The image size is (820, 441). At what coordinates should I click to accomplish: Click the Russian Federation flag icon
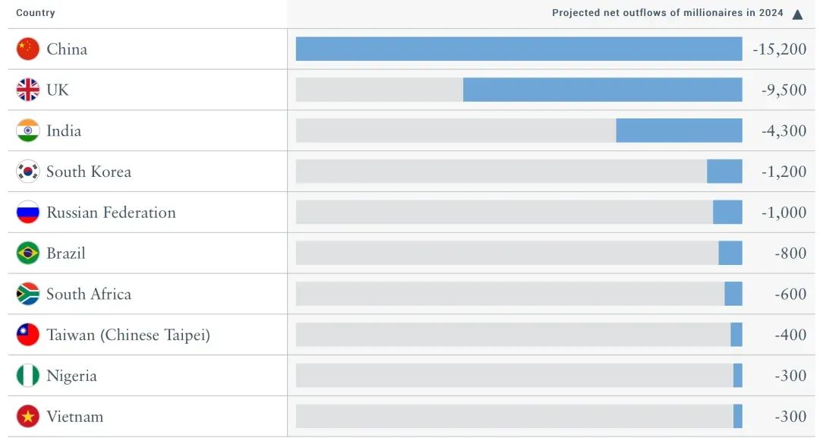coord(28,213)
